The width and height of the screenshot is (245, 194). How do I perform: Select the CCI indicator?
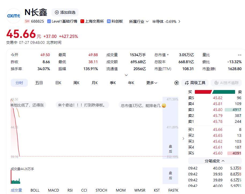pyautogui.click(x=84, y=190)
